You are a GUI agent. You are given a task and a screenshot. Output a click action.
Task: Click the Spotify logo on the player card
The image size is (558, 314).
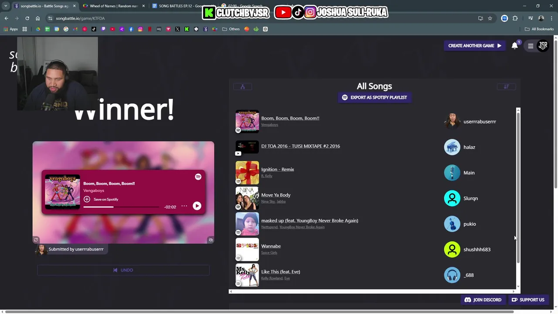[x=198, y=177]
